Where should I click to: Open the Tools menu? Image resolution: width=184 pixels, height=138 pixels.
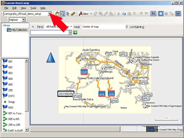(x=33, y=8)
